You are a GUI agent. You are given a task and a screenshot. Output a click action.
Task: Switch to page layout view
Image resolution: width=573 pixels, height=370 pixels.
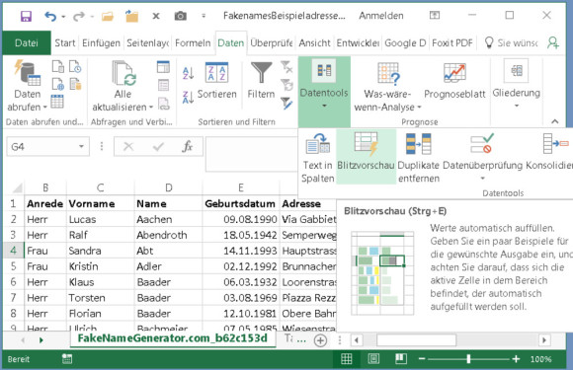pos(373,359)
